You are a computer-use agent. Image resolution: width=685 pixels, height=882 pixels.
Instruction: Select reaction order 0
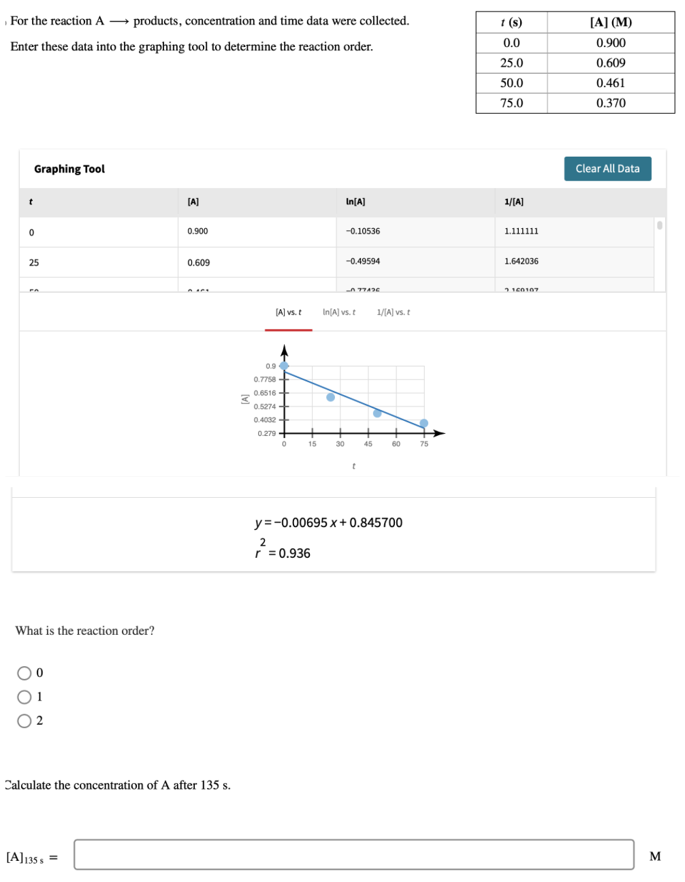coord(24,672)
